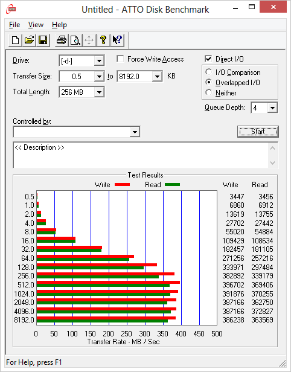Click the green Read legend swatch

click(173, 184)
